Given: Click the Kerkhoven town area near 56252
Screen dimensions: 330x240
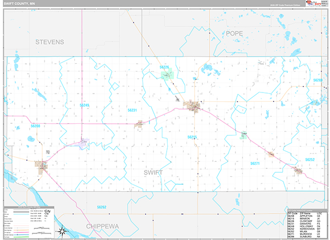Looking at the screenshot, I should click(298, 170).
